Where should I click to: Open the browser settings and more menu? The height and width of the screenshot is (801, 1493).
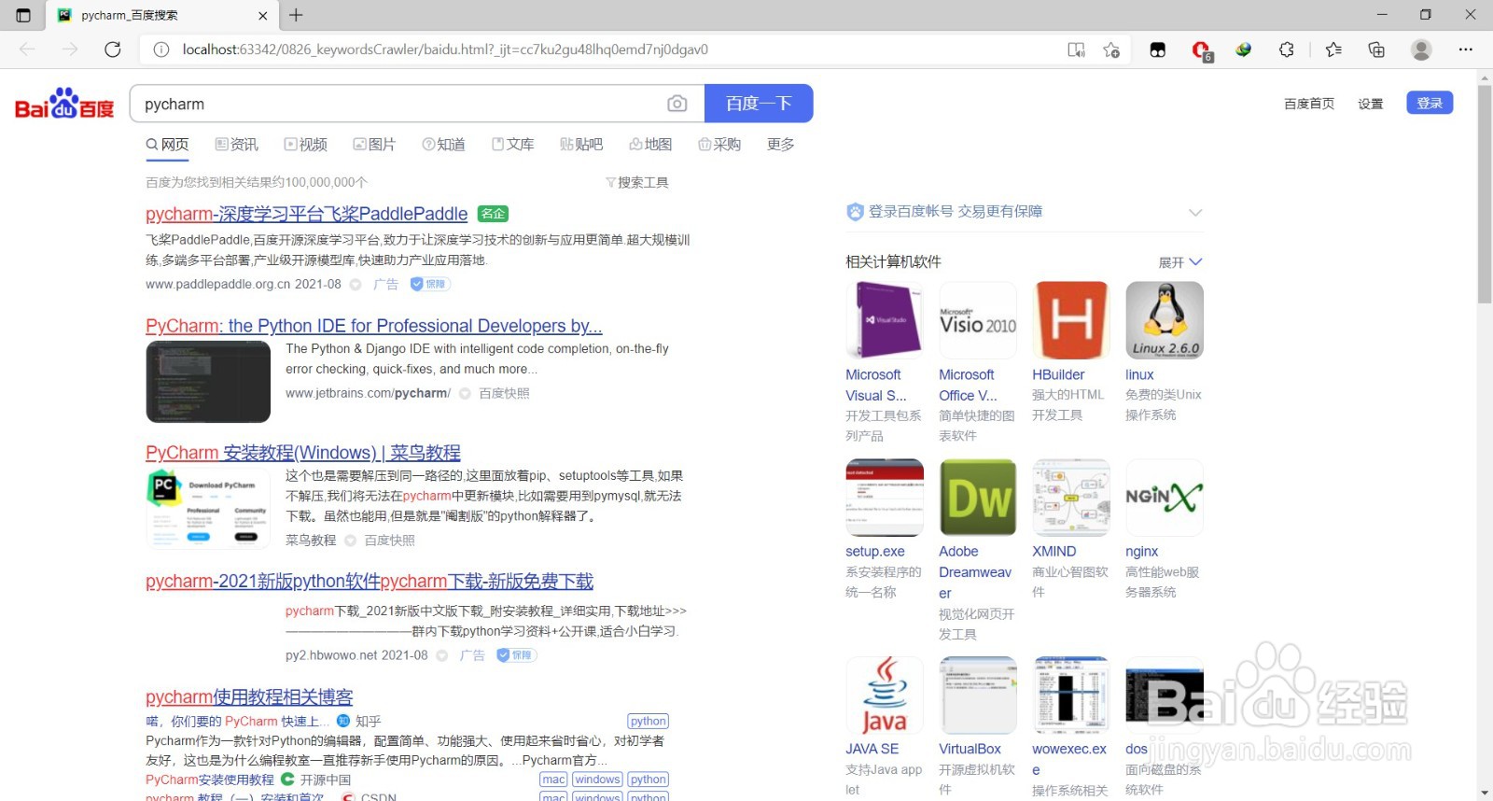[1466, 49]
